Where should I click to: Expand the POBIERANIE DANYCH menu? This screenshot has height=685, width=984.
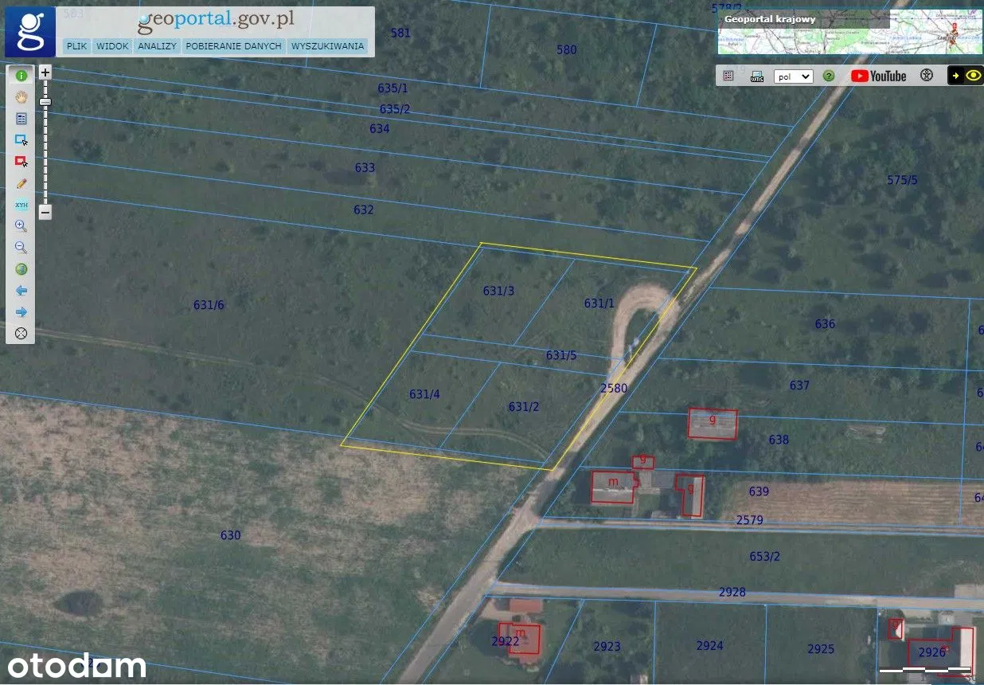click(x=233, y=46)
